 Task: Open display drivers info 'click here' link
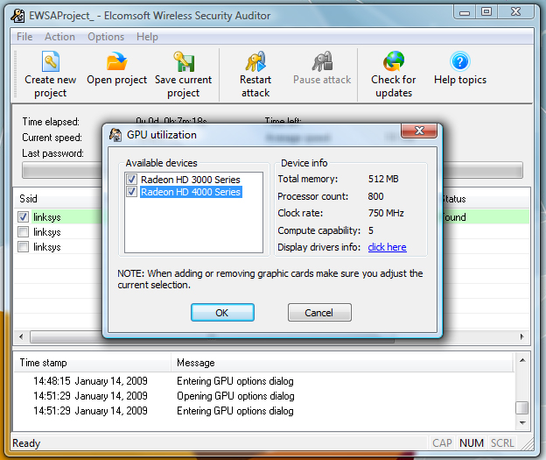pyautogui.click(x=388, y=247)
